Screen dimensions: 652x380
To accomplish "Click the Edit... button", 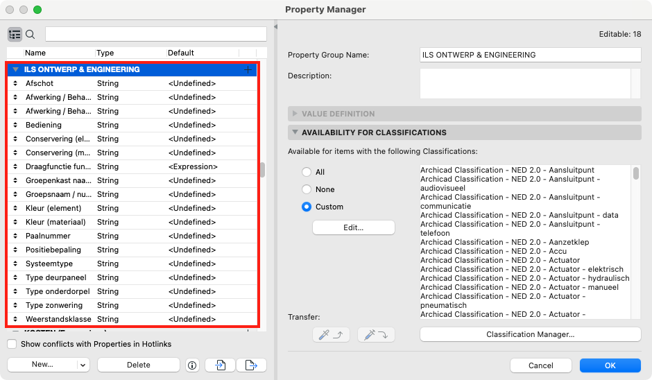I will (x=354, y=227).
